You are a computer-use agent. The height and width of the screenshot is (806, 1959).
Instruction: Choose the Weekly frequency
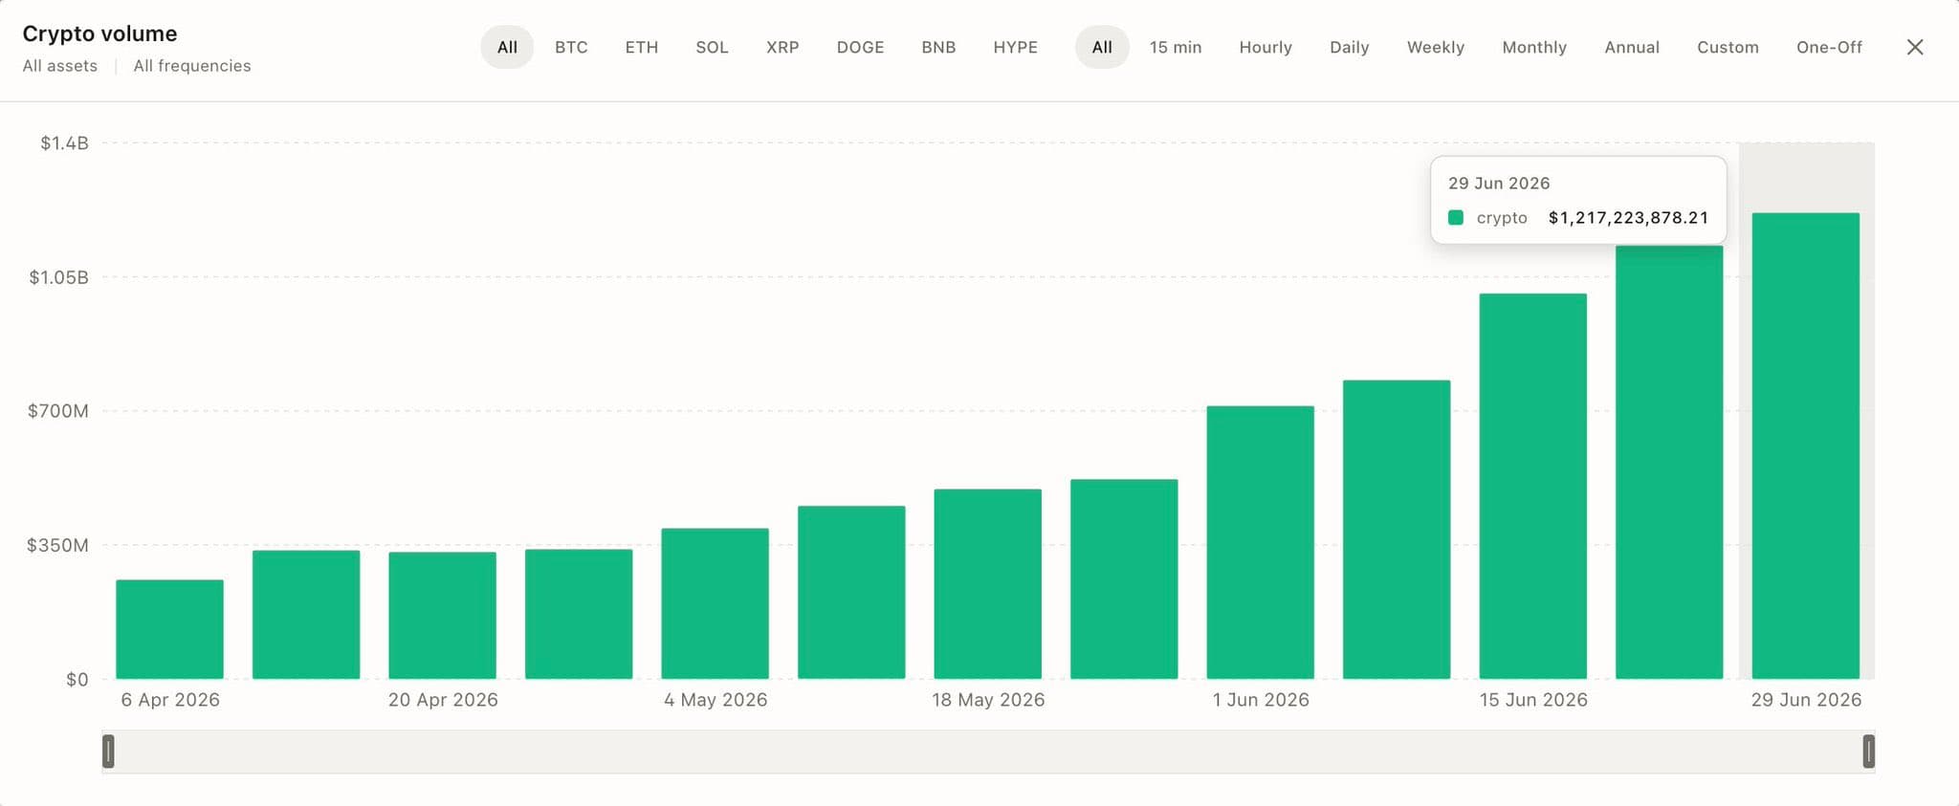(1435, 47)
